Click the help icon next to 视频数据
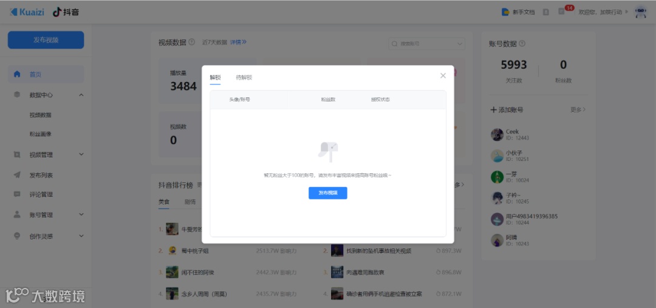This screenshot has width=656, height=308. (x=191, y=42)
